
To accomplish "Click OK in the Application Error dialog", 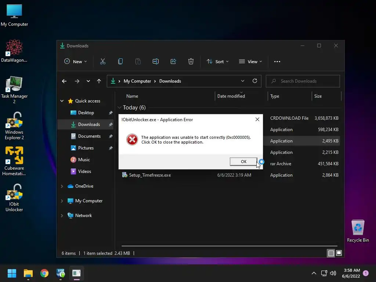I will pyautogui.click(x=243, y=162).
